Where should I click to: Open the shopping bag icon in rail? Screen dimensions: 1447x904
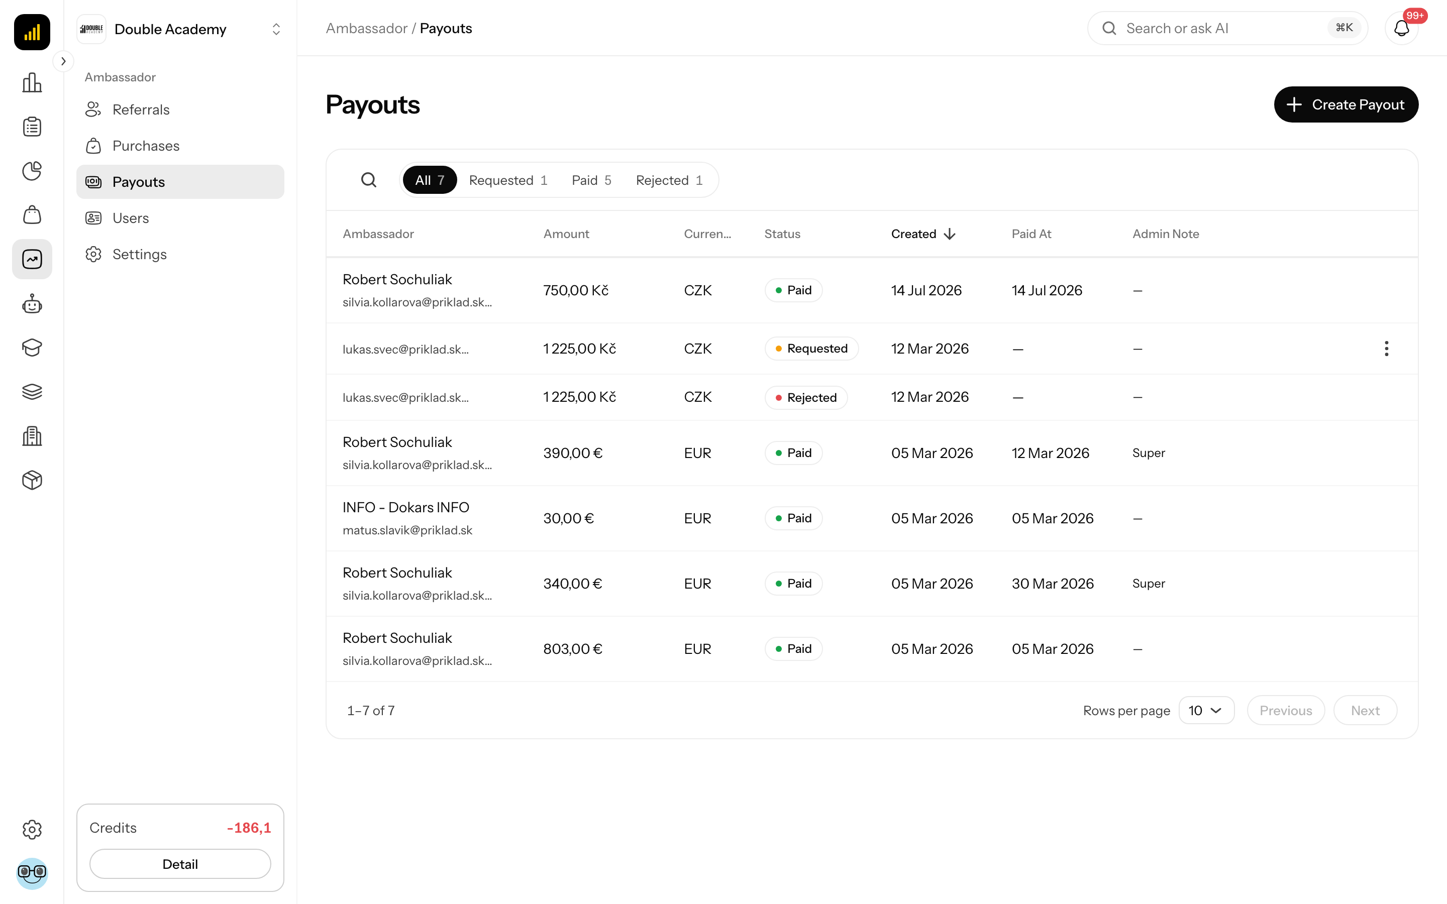(x=32, y=215)
